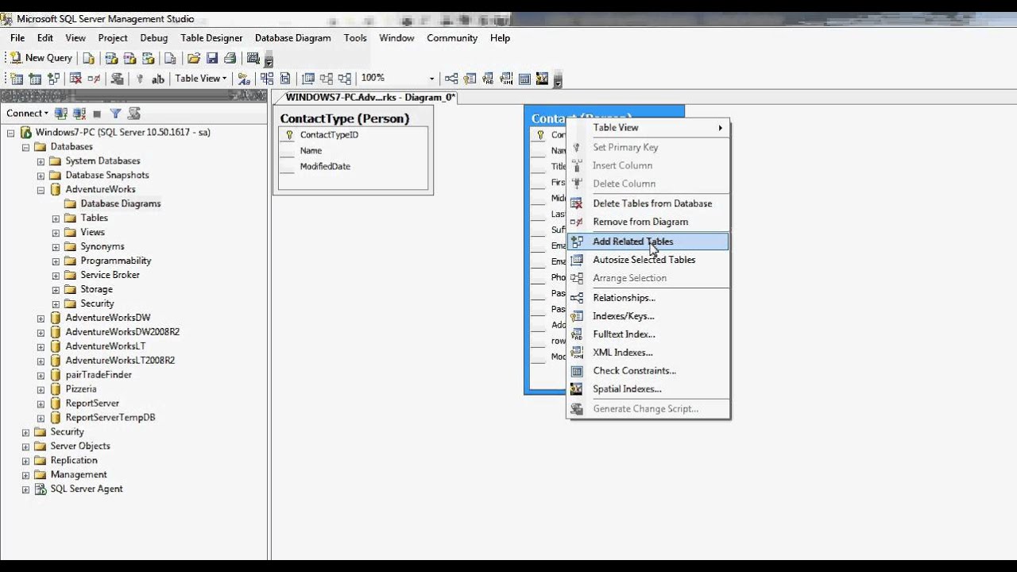Click ContactType (Person) table title bar
This screenshot has width=1017, height=572.
tap(354, 118)
